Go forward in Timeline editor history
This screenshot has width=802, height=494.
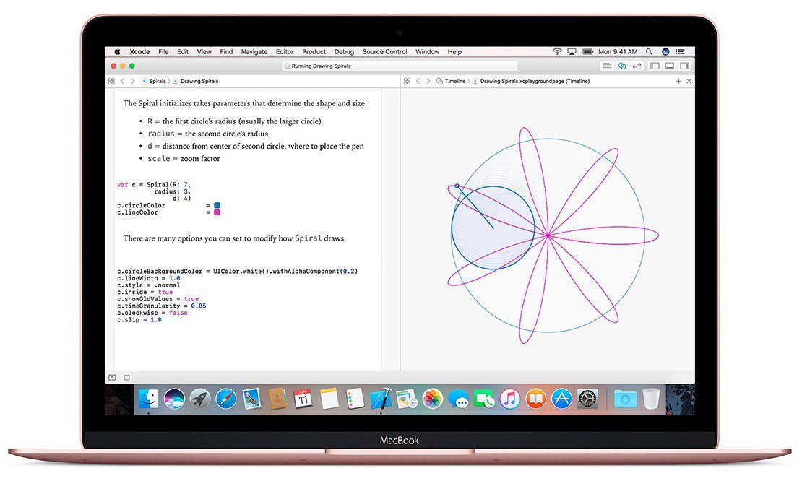coord(428,82)
